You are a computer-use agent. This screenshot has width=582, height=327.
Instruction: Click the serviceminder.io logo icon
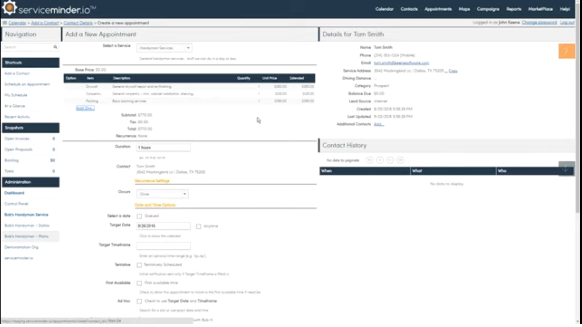(9, 8)
